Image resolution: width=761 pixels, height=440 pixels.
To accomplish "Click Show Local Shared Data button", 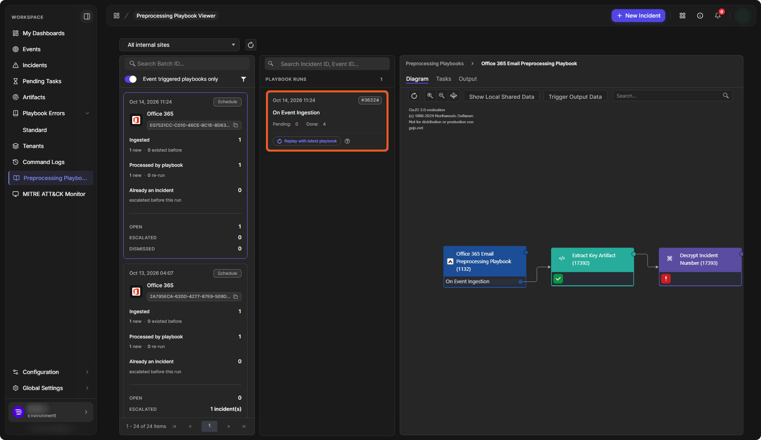I will pyautogui.click(x=501, y=96).
